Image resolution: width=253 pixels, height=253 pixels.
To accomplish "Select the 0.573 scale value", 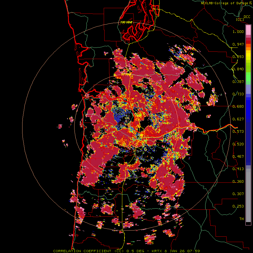I will point(238,132).
